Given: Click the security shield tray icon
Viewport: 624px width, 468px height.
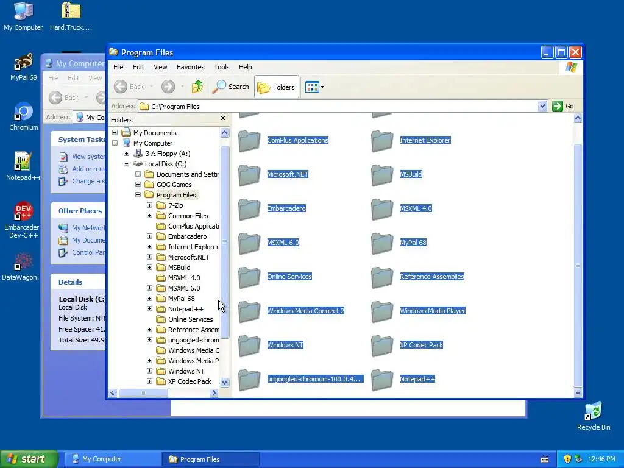Looking at the screenshot, I should 567,459.
